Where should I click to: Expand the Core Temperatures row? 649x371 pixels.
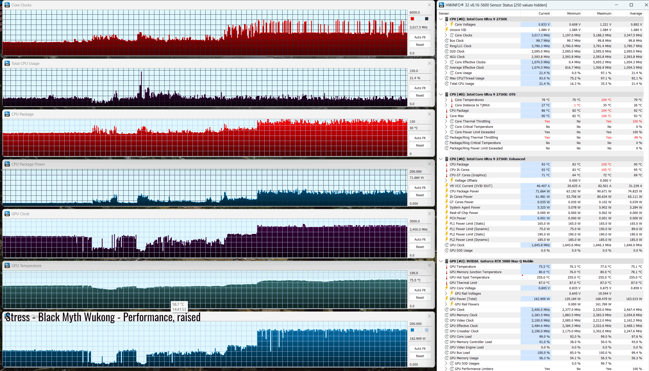(x=446, y=100)
